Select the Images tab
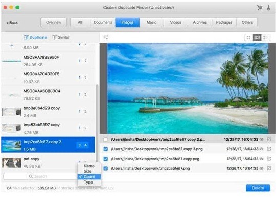This screenshot has width=276, height=208. click(127, 22)
